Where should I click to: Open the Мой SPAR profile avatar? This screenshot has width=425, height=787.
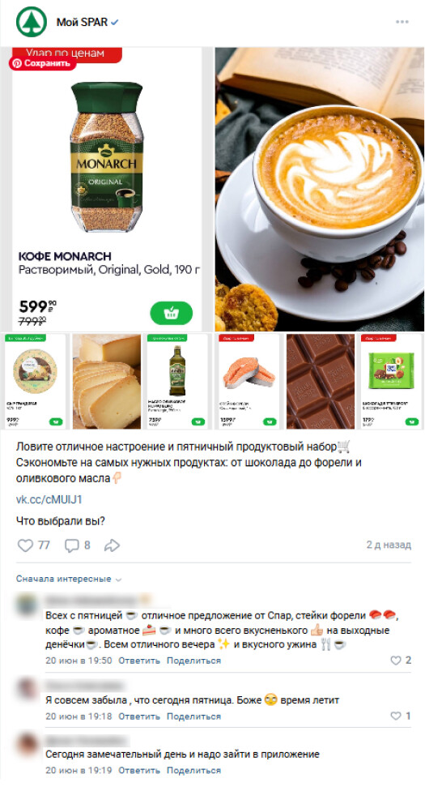tap(31, 22)
